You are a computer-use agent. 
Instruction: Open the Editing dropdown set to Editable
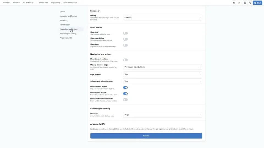pos(163,18)
